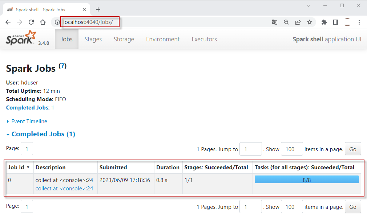
Task: Reload the page with refresh icon
Action: pos(31,22)
